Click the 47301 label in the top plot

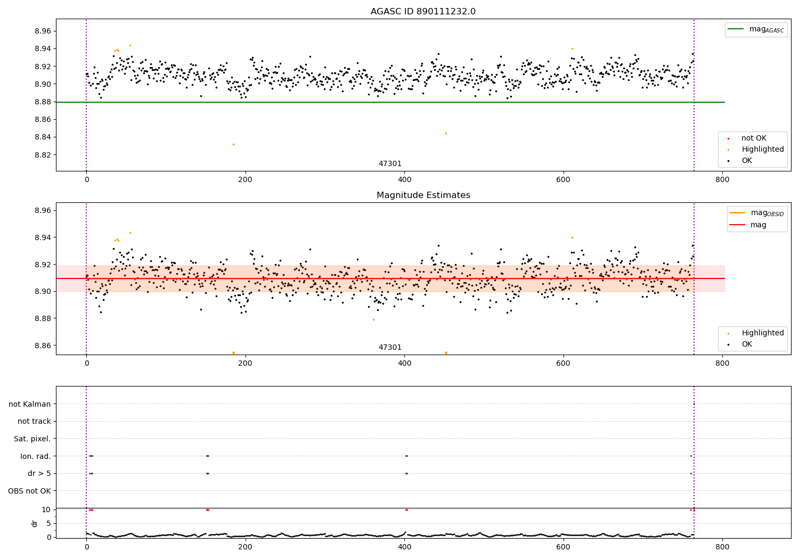tap(390, 164)
